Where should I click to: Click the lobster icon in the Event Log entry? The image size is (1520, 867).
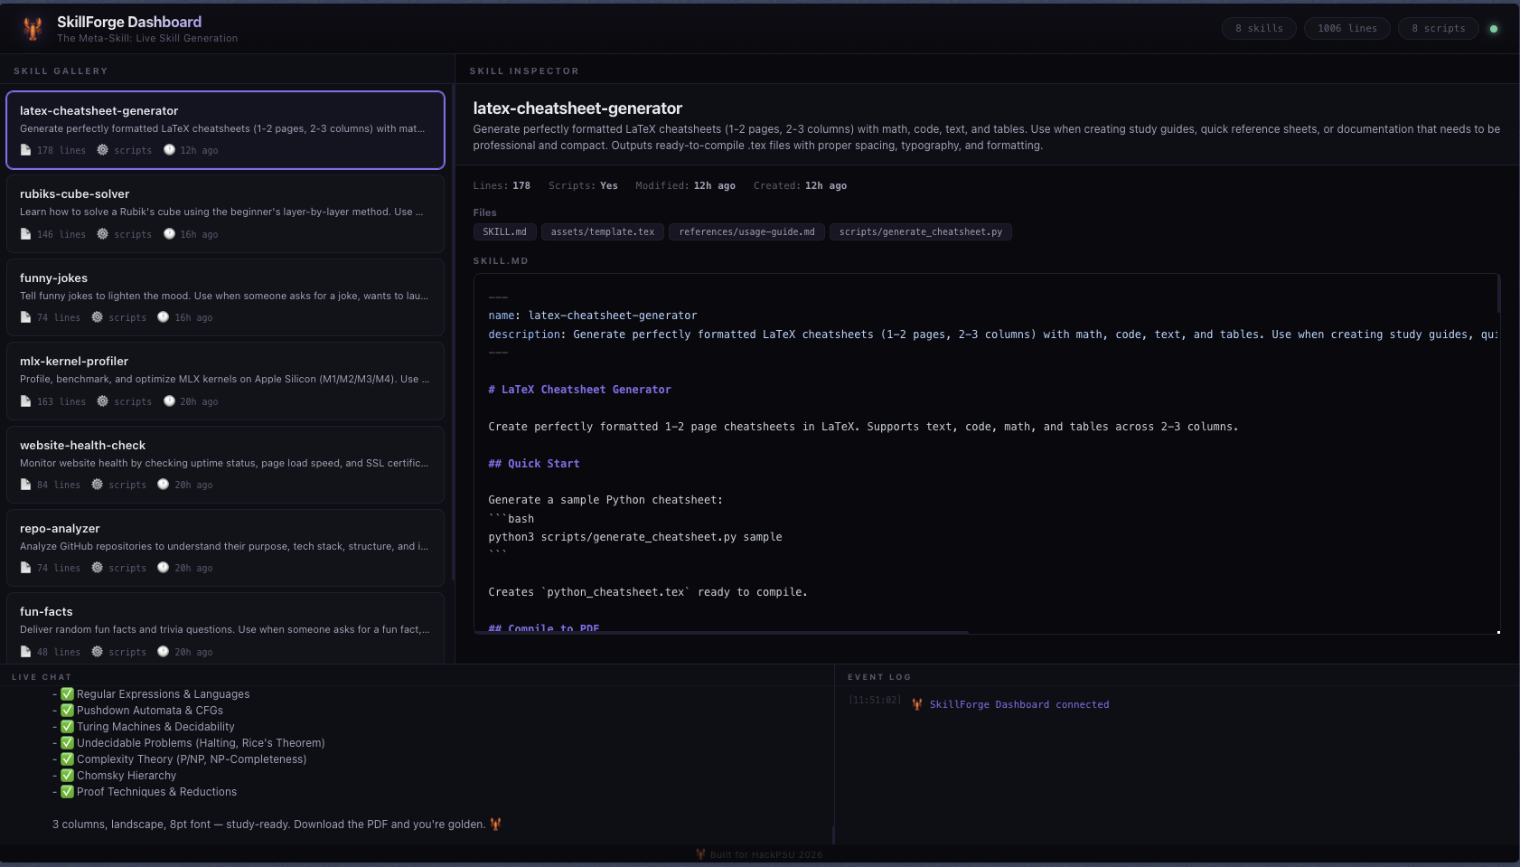coord(917,704)
